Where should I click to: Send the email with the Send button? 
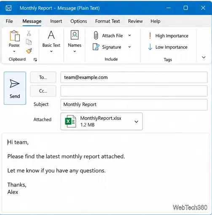point(15,88)
